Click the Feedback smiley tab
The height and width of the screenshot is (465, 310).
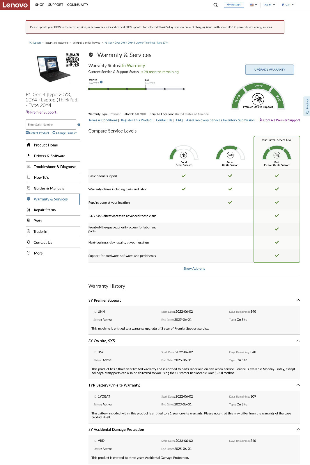click(307, 106)
